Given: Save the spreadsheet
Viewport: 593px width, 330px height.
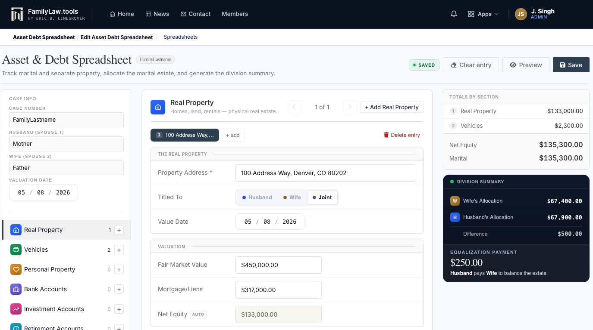Looking at the screenshot, I should click(x=571, y=65).
